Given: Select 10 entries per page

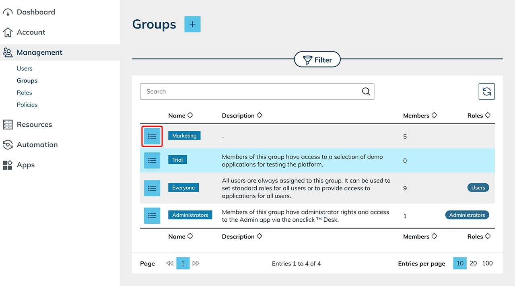Looking at the screenshot, I should [x=460, y=263].
